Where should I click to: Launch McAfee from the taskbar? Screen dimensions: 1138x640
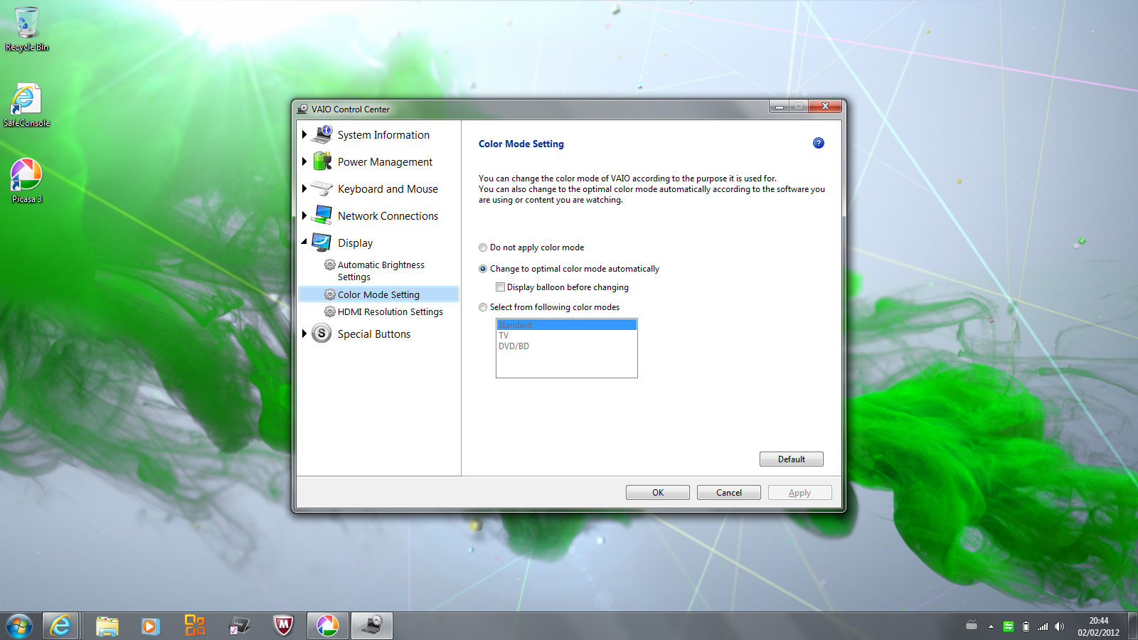(x=283, y=626)
